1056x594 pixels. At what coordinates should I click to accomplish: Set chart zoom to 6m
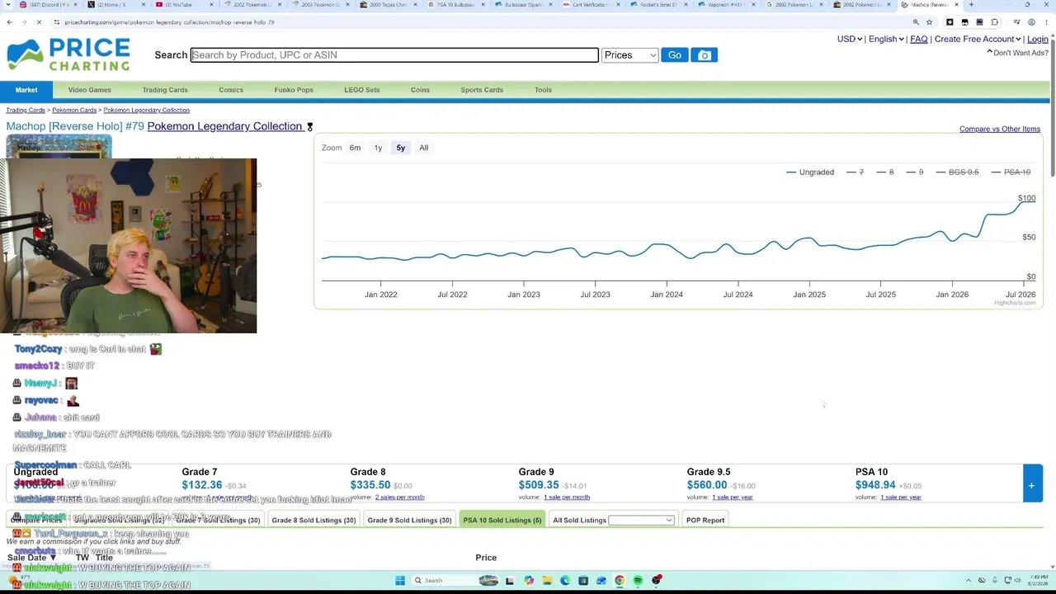click(355, 148)
